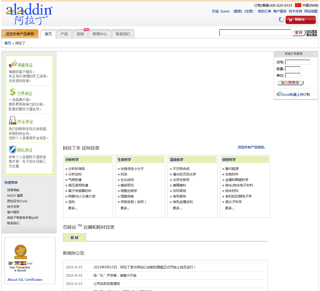This screenshot has height=291, width=320.
Task: Click the thumbs-up satisfaction guarantee icon
Action: pyautogui.click(x=13, y=63)
